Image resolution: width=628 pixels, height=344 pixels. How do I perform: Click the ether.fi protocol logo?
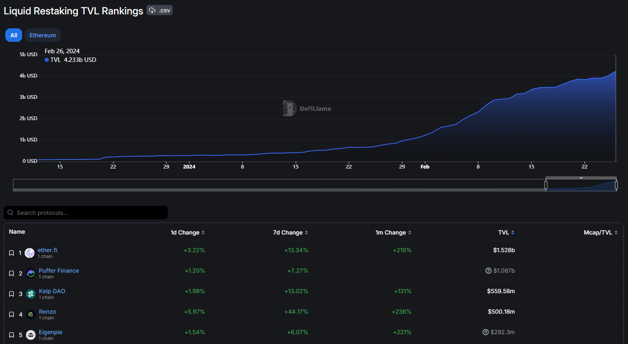click(x=30, y=253)
